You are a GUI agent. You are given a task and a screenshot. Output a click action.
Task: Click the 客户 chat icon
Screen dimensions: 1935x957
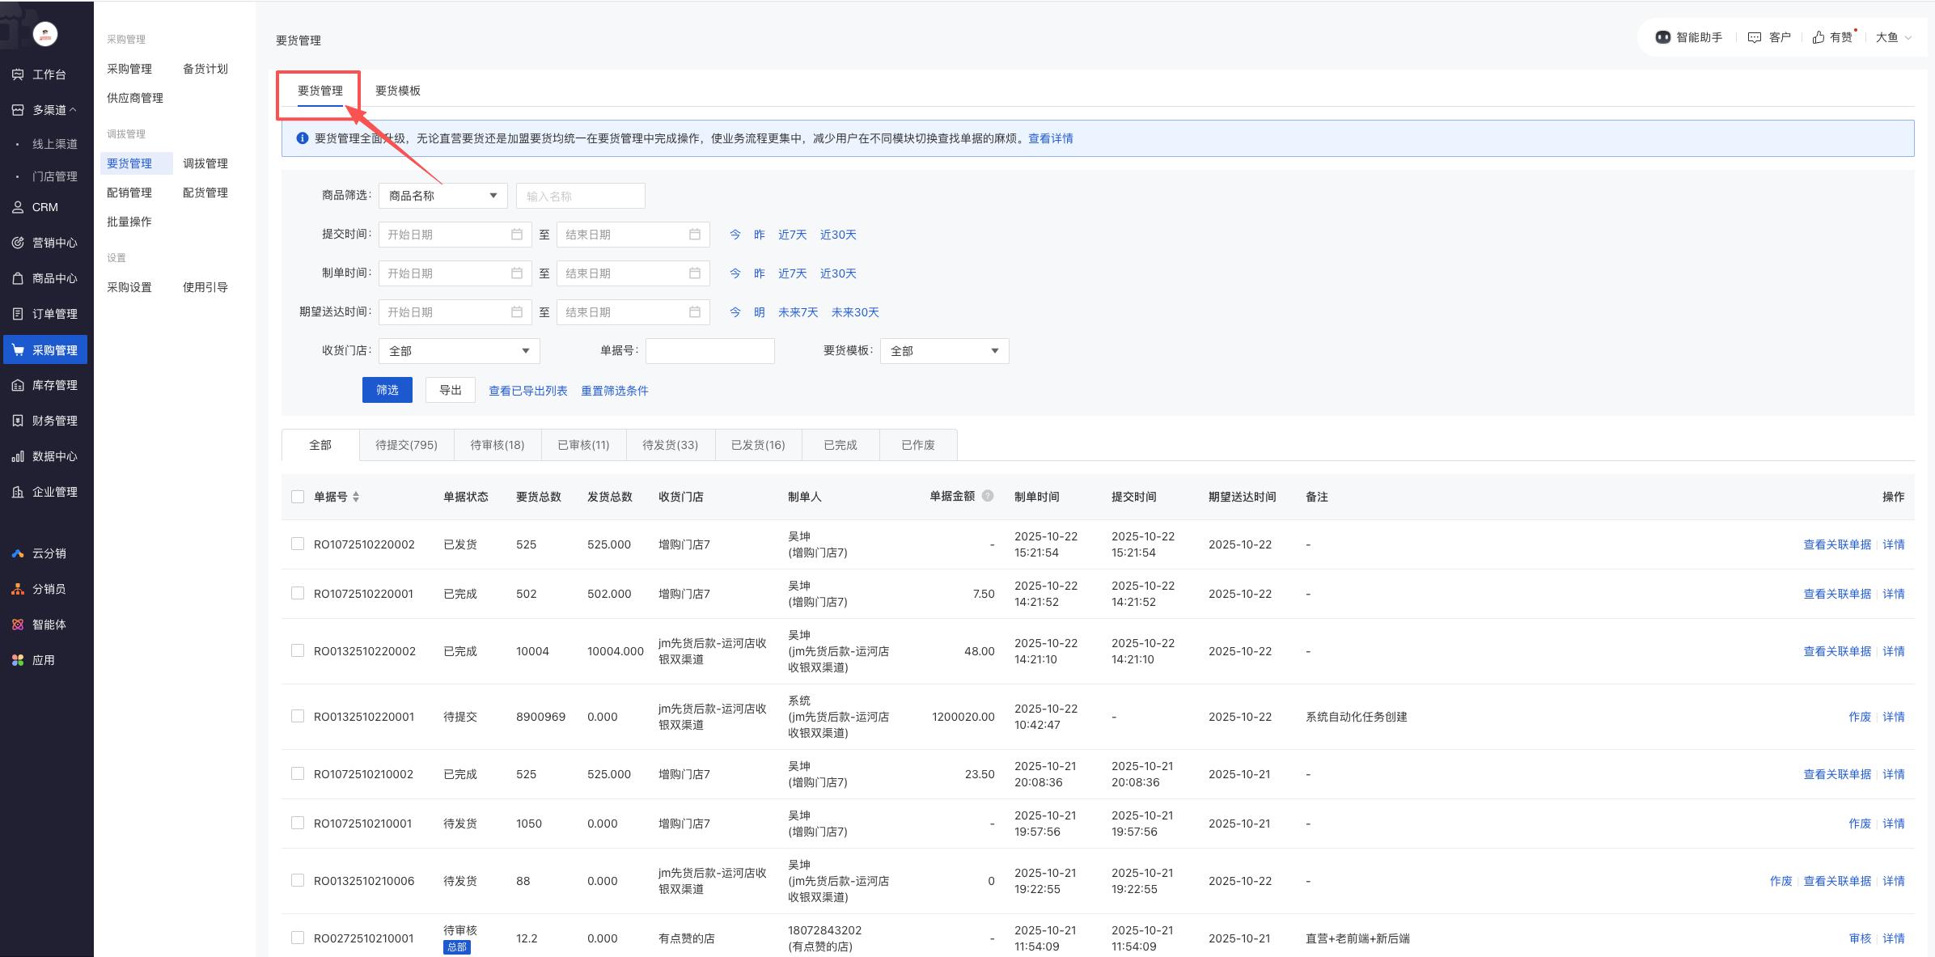click(1754, 37)
